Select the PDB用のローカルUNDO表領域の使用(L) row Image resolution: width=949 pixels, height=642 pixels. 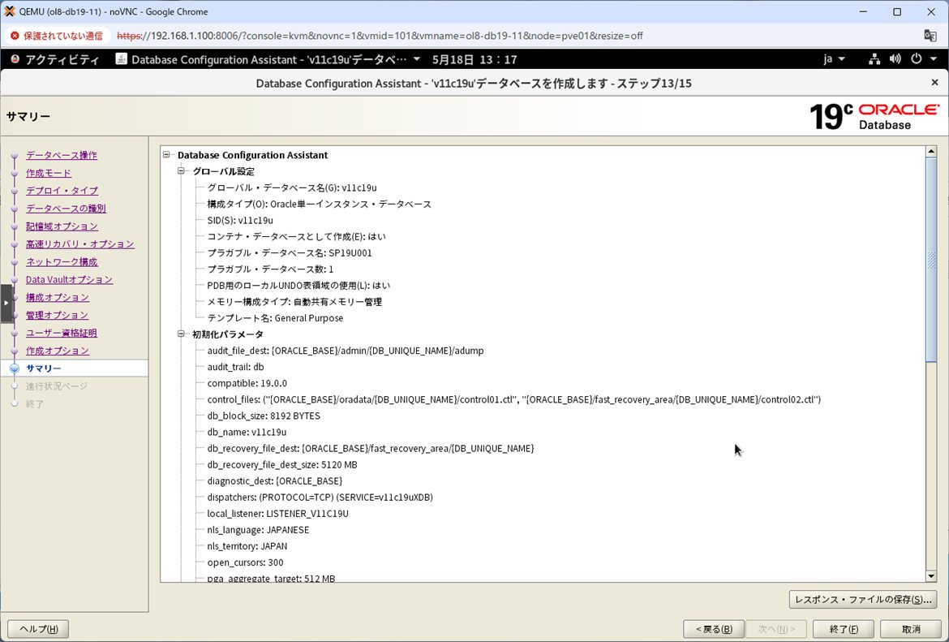tap(299, 285)
